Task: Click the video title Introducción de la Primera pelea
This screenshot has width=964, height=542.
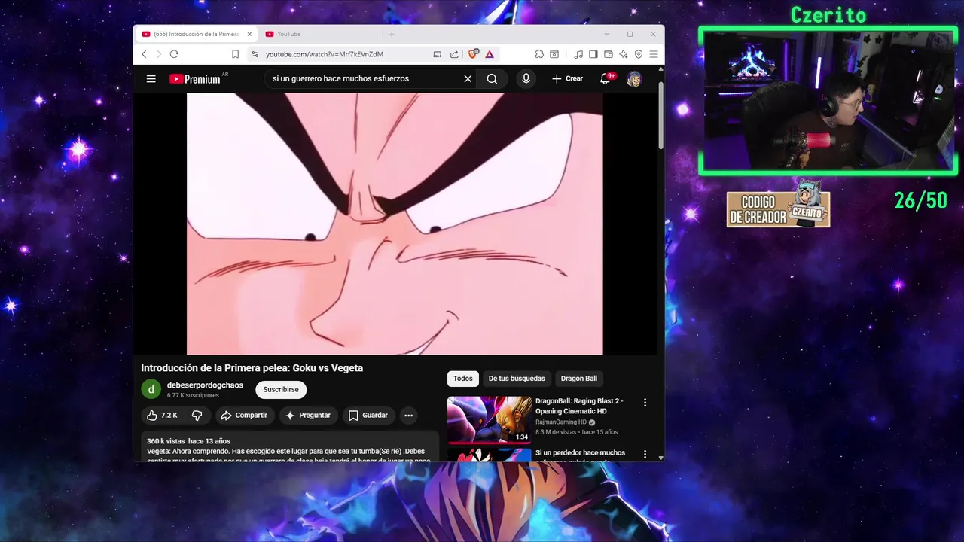Action: (252, 368)
